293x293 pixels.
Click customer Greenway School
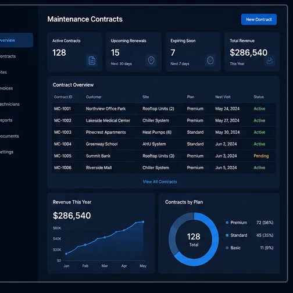pos(102,144)
